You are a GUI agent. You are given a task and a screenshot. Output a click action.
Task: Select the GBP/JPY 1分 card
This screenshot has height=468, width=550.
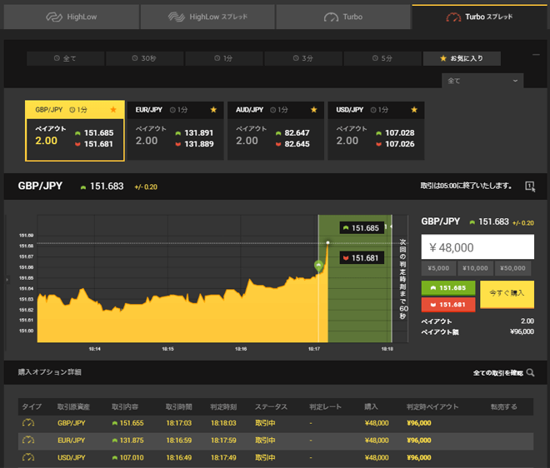pos(75,131)
